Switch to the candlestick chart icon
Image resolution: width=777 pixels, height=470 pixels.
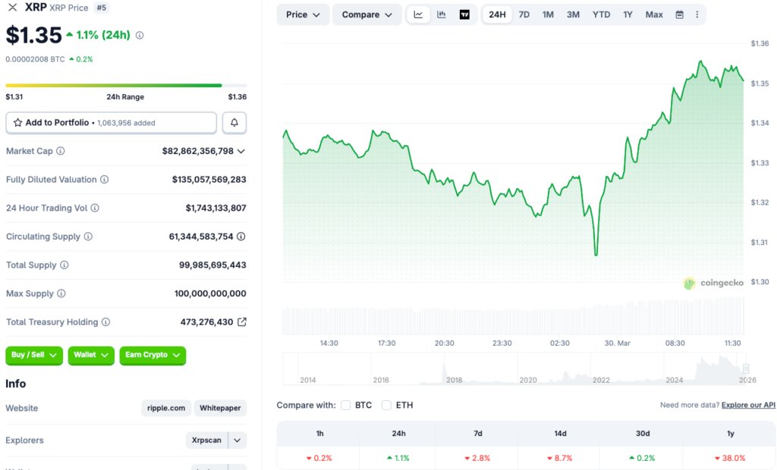click(442, 14)
